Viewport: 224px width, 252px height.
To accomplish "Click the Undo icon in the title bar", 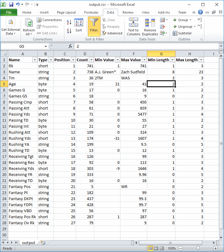I will click(18, 5).
